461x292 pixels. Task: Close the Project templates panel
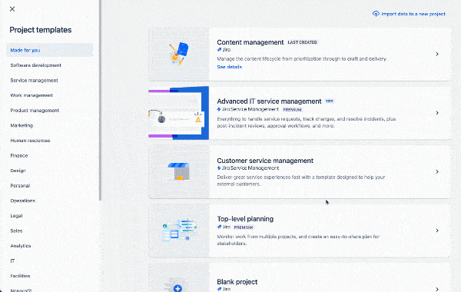pos(12,9)
